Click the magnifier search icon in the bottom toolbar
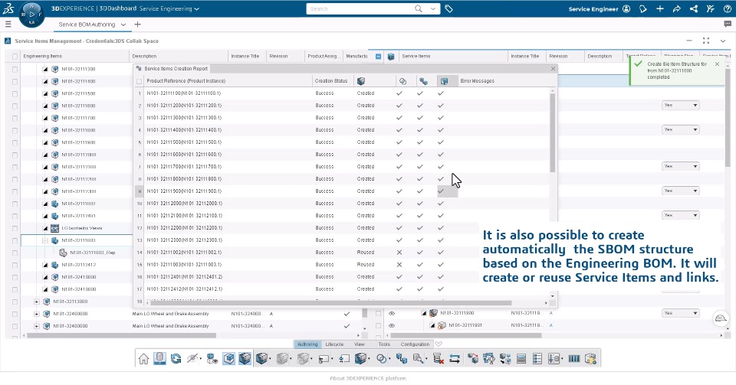 [x=418, y=359]
